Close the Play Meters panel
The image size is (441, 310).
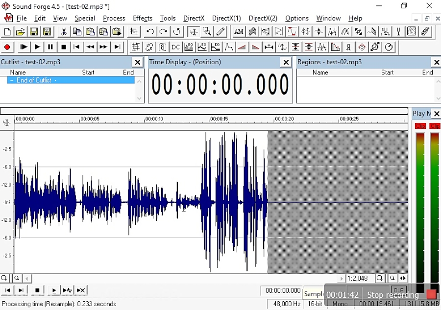[437, 114]
